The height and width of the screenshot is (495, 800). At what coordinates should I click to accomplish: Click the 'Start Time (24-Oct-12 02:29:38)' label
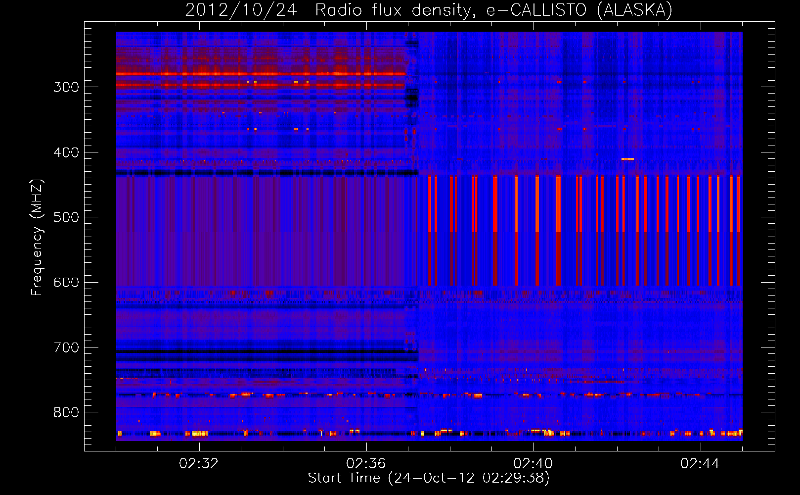[429, 478]
